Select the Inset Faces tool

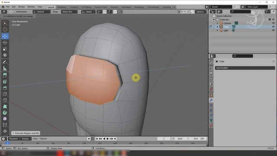pyautogui.click(x=5, y=81)
